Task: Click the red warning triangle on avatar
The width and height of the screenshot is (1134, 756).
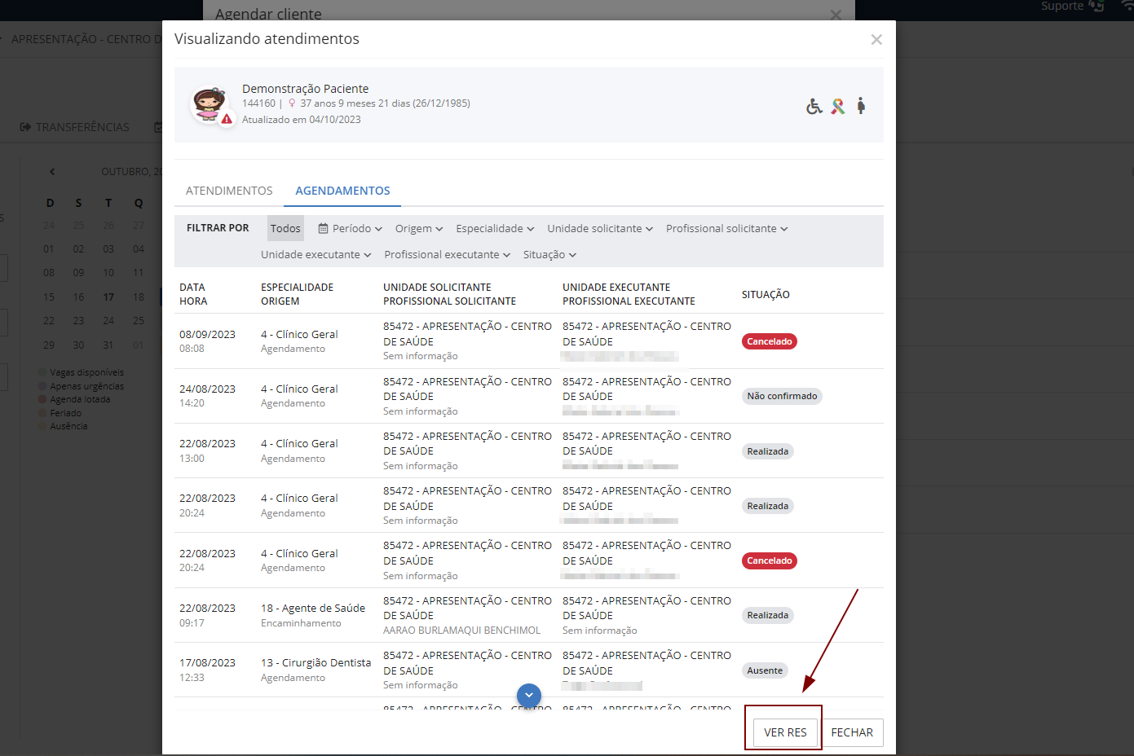Action: click(227, 119)
